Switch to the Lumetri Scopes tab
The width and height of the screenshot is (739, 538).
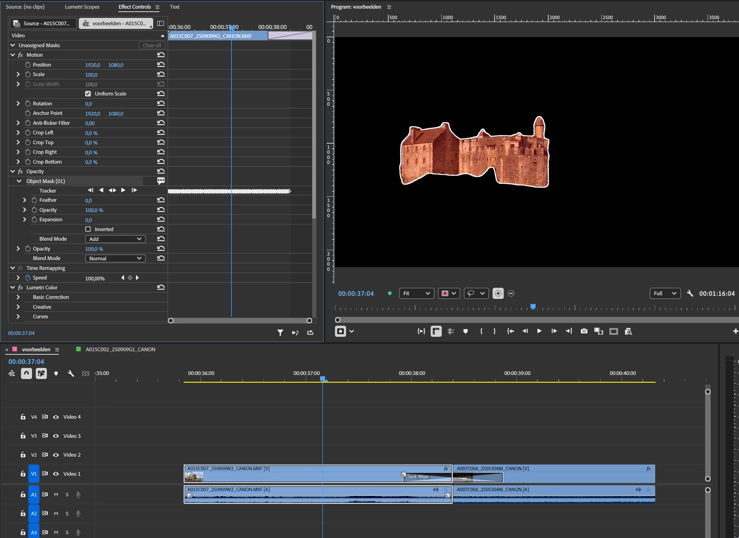click(82, 7)
